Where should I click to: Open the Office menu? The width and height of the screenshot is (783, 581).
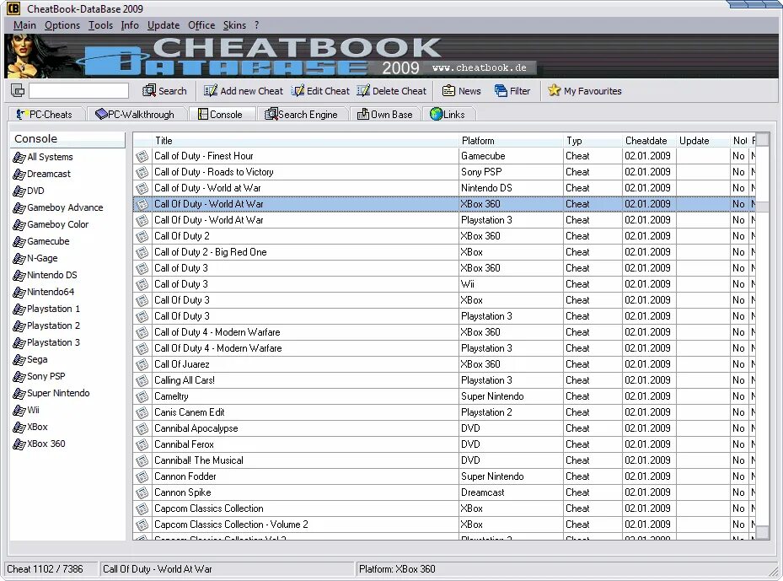(x=201, y=25)
